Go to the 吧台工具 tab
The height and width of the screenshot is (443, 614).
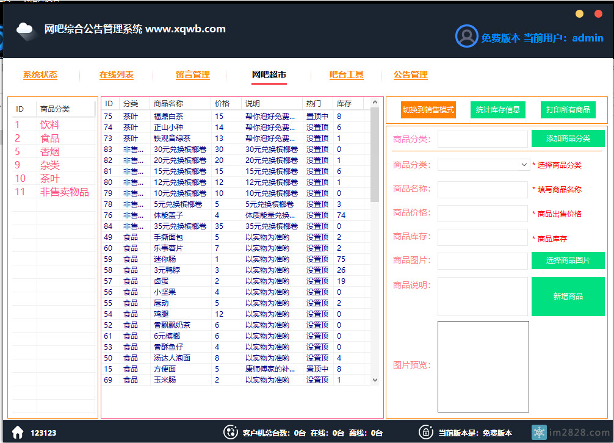tap(346, 75)
